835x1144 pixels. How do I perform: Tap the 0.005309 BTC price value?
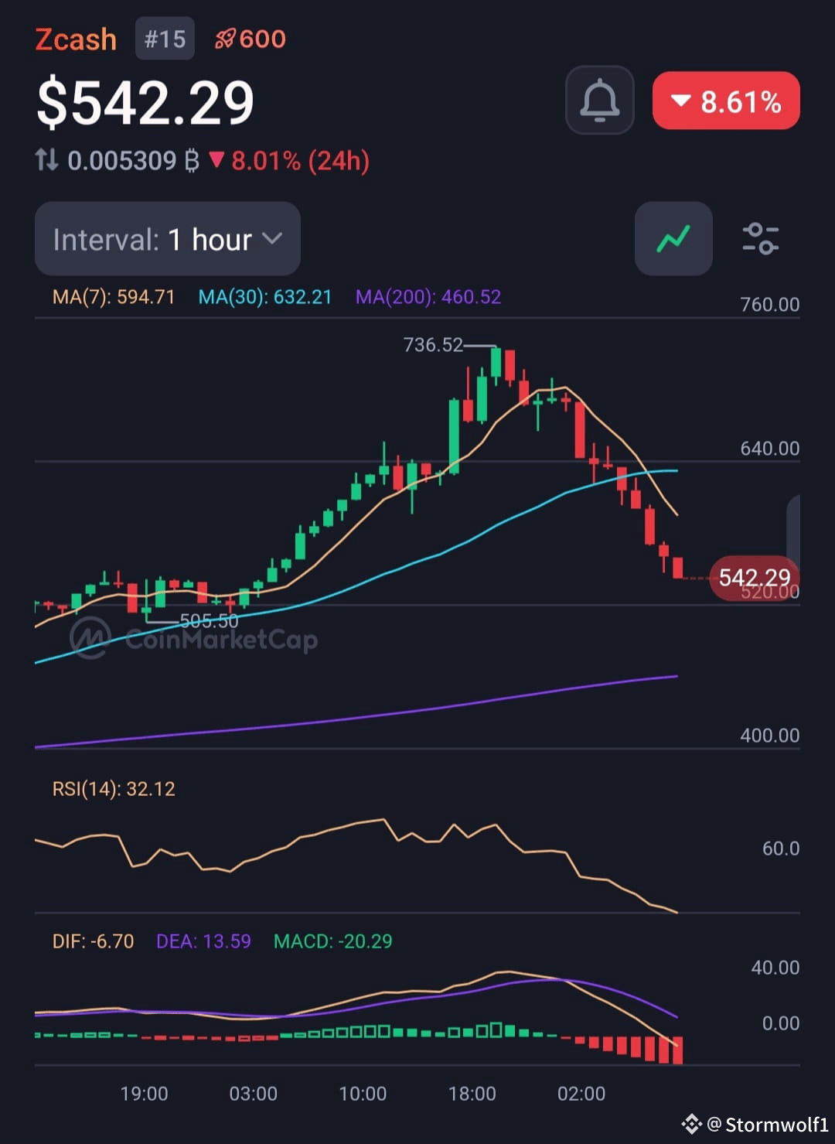[x=133, y=160]
